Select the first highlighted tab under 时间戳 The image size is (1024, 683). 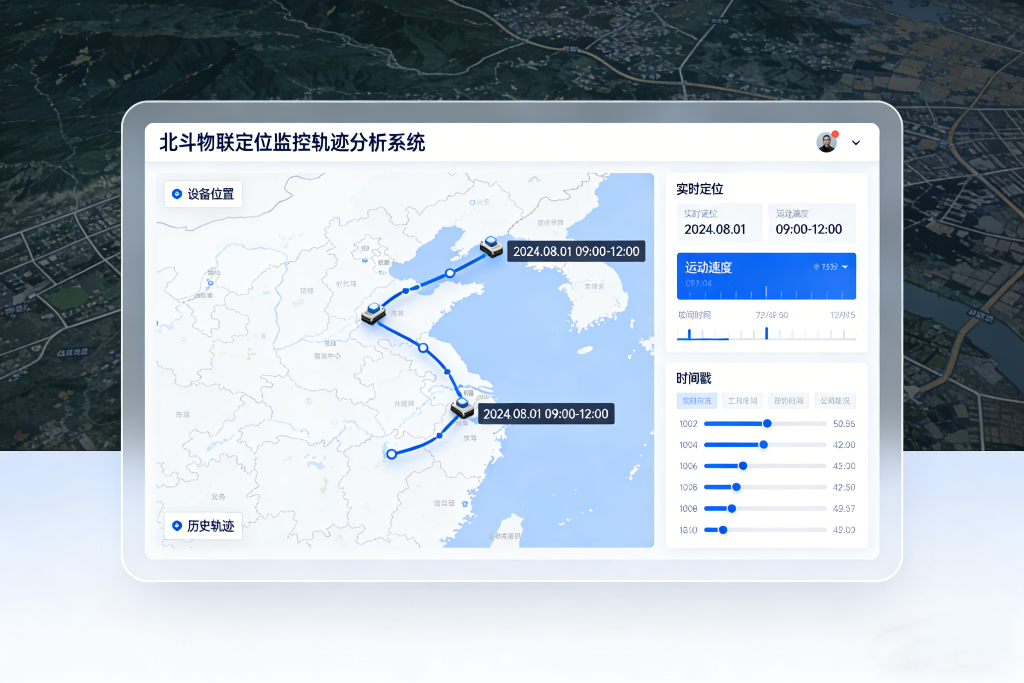[697, 401]
